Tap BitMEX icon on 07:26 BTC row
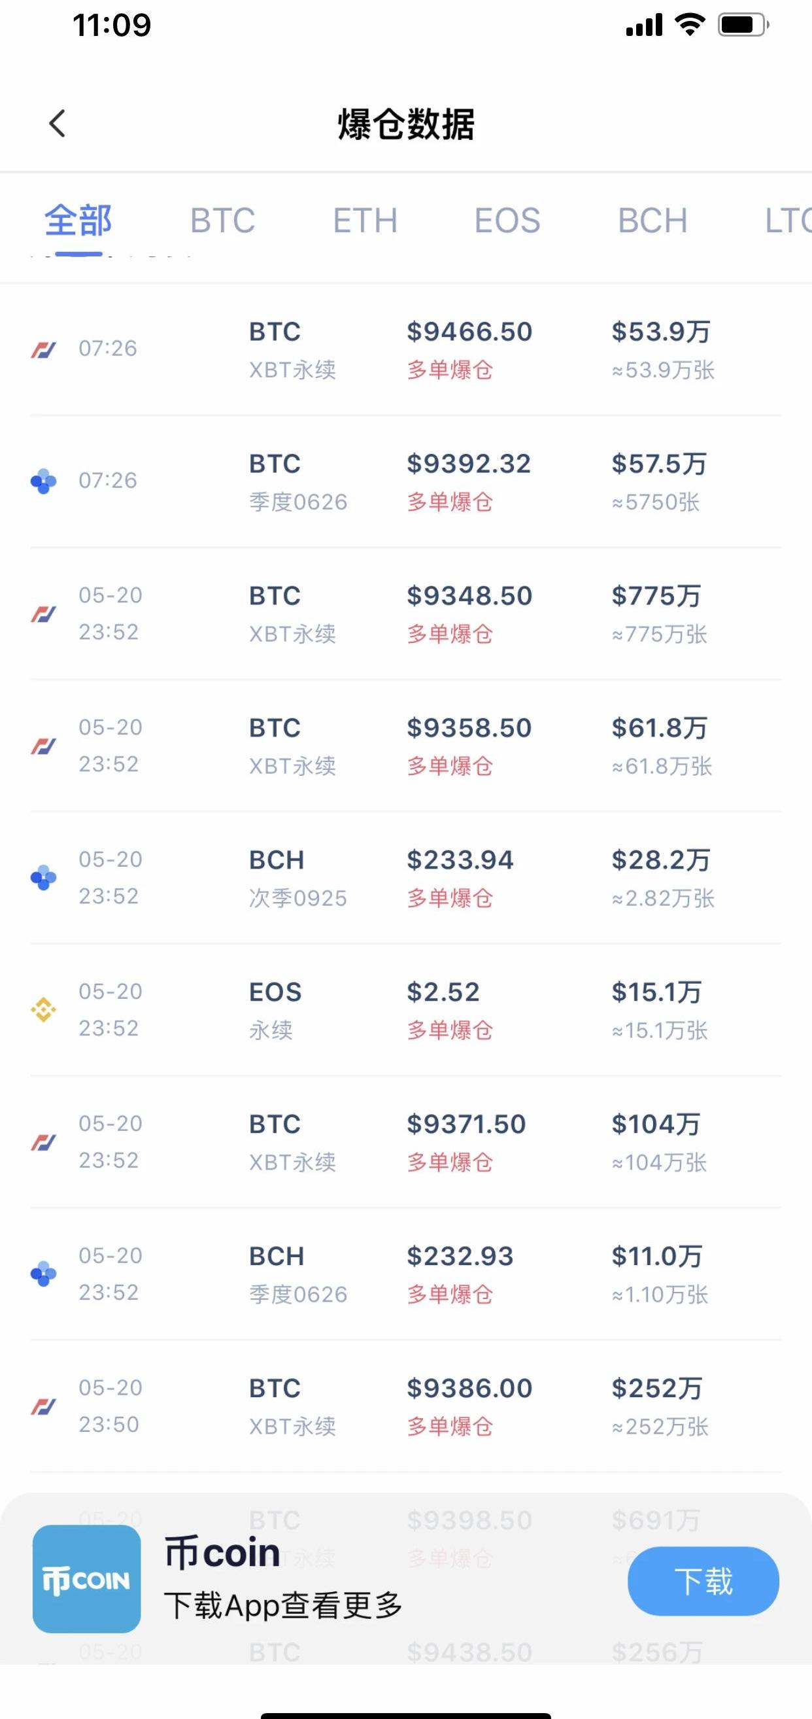Image resolution: width=812 pixels, height=1719 pixels. 43,349
